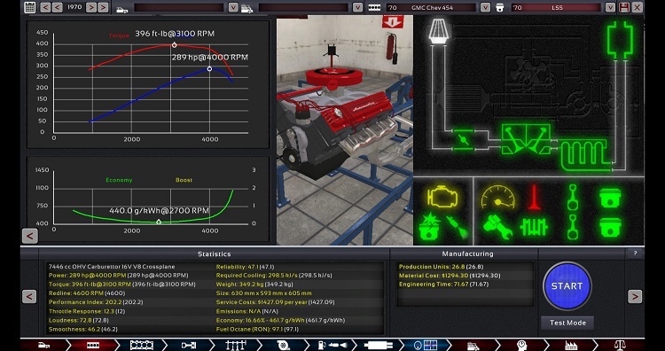
Task: Click the torque peak marker at 3100 RPM
Action: tap(174, 45)
